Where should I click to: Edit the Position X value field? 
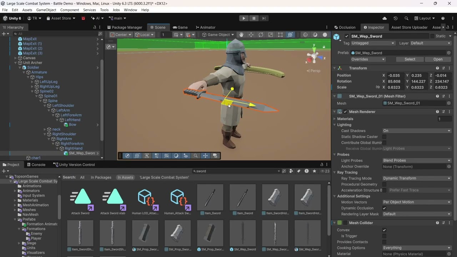pos(396,75)
